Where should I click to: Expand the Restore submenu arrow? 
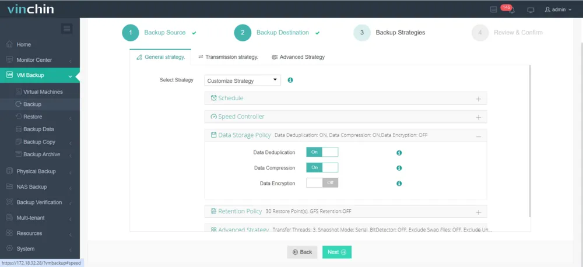[x=71, y=118]
